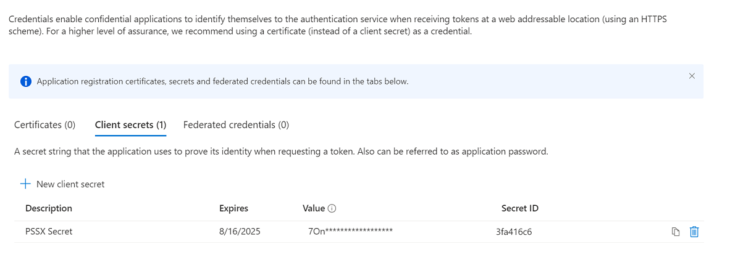The image size is (730, 265).
Task: Delete the PSSX Secret with trash icon
Action: 694,232
